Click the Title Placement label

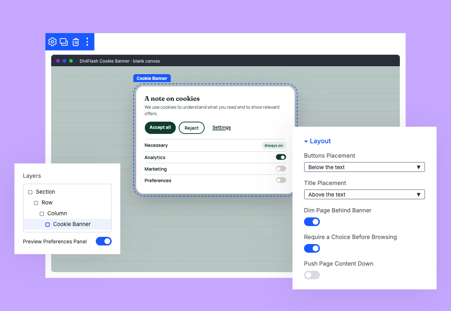click(x=325, y=183)
